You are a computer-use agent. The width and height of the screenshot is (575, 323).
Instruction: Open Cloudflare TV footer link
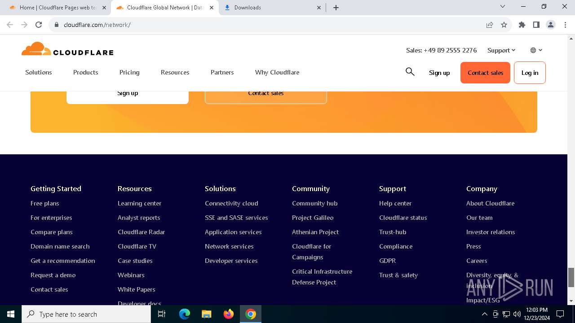(137, 246)
